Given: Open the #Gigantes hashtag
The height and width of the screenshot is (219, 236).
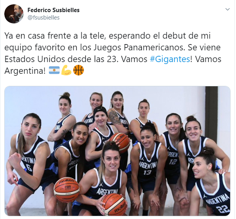Looking at the screenshot, I should point(170,59).
